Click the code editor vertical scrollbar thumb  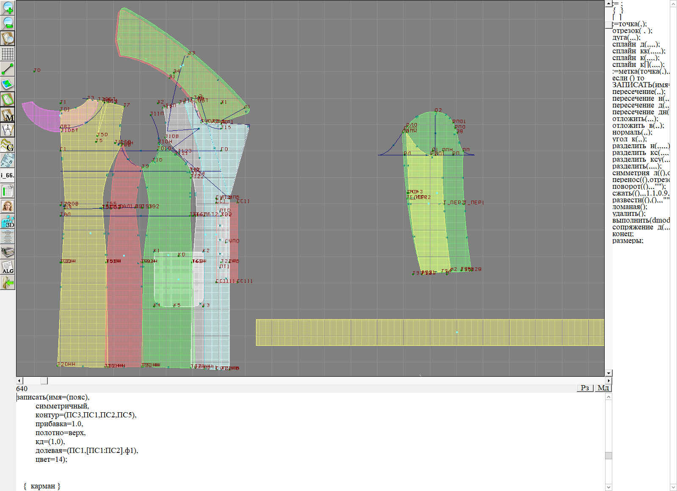coord(608,455)
